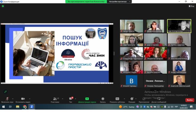Viewport: 196px width, 123px height.
Task: Open Доски сообщений whiteboards icon
Action: (x=159, y=99)
